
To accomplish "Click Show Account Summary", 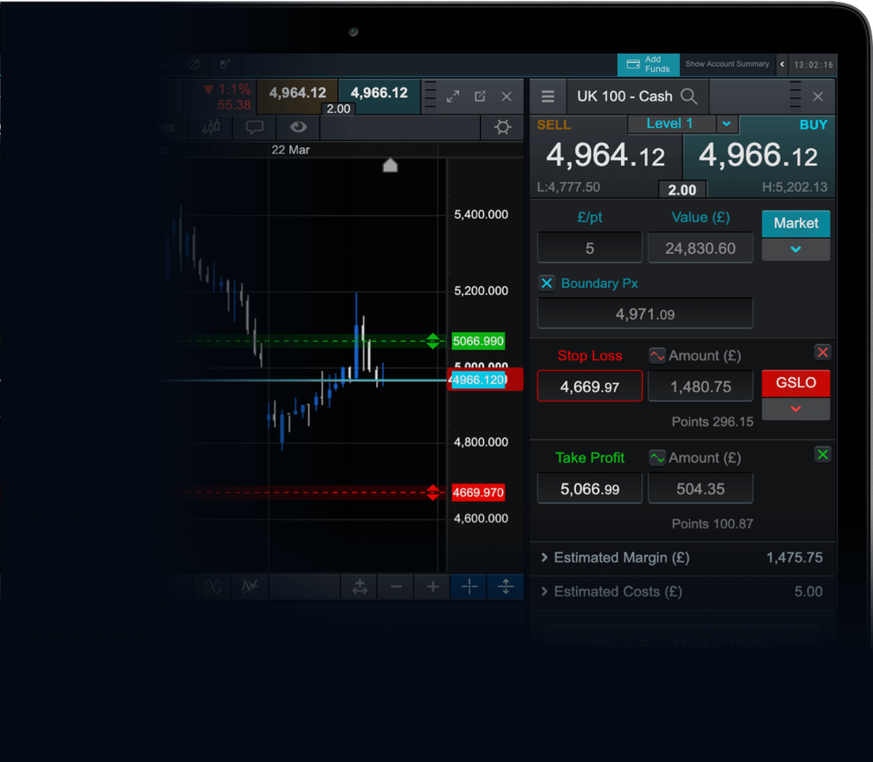I will pyautogui.click(x=727, y=63).
